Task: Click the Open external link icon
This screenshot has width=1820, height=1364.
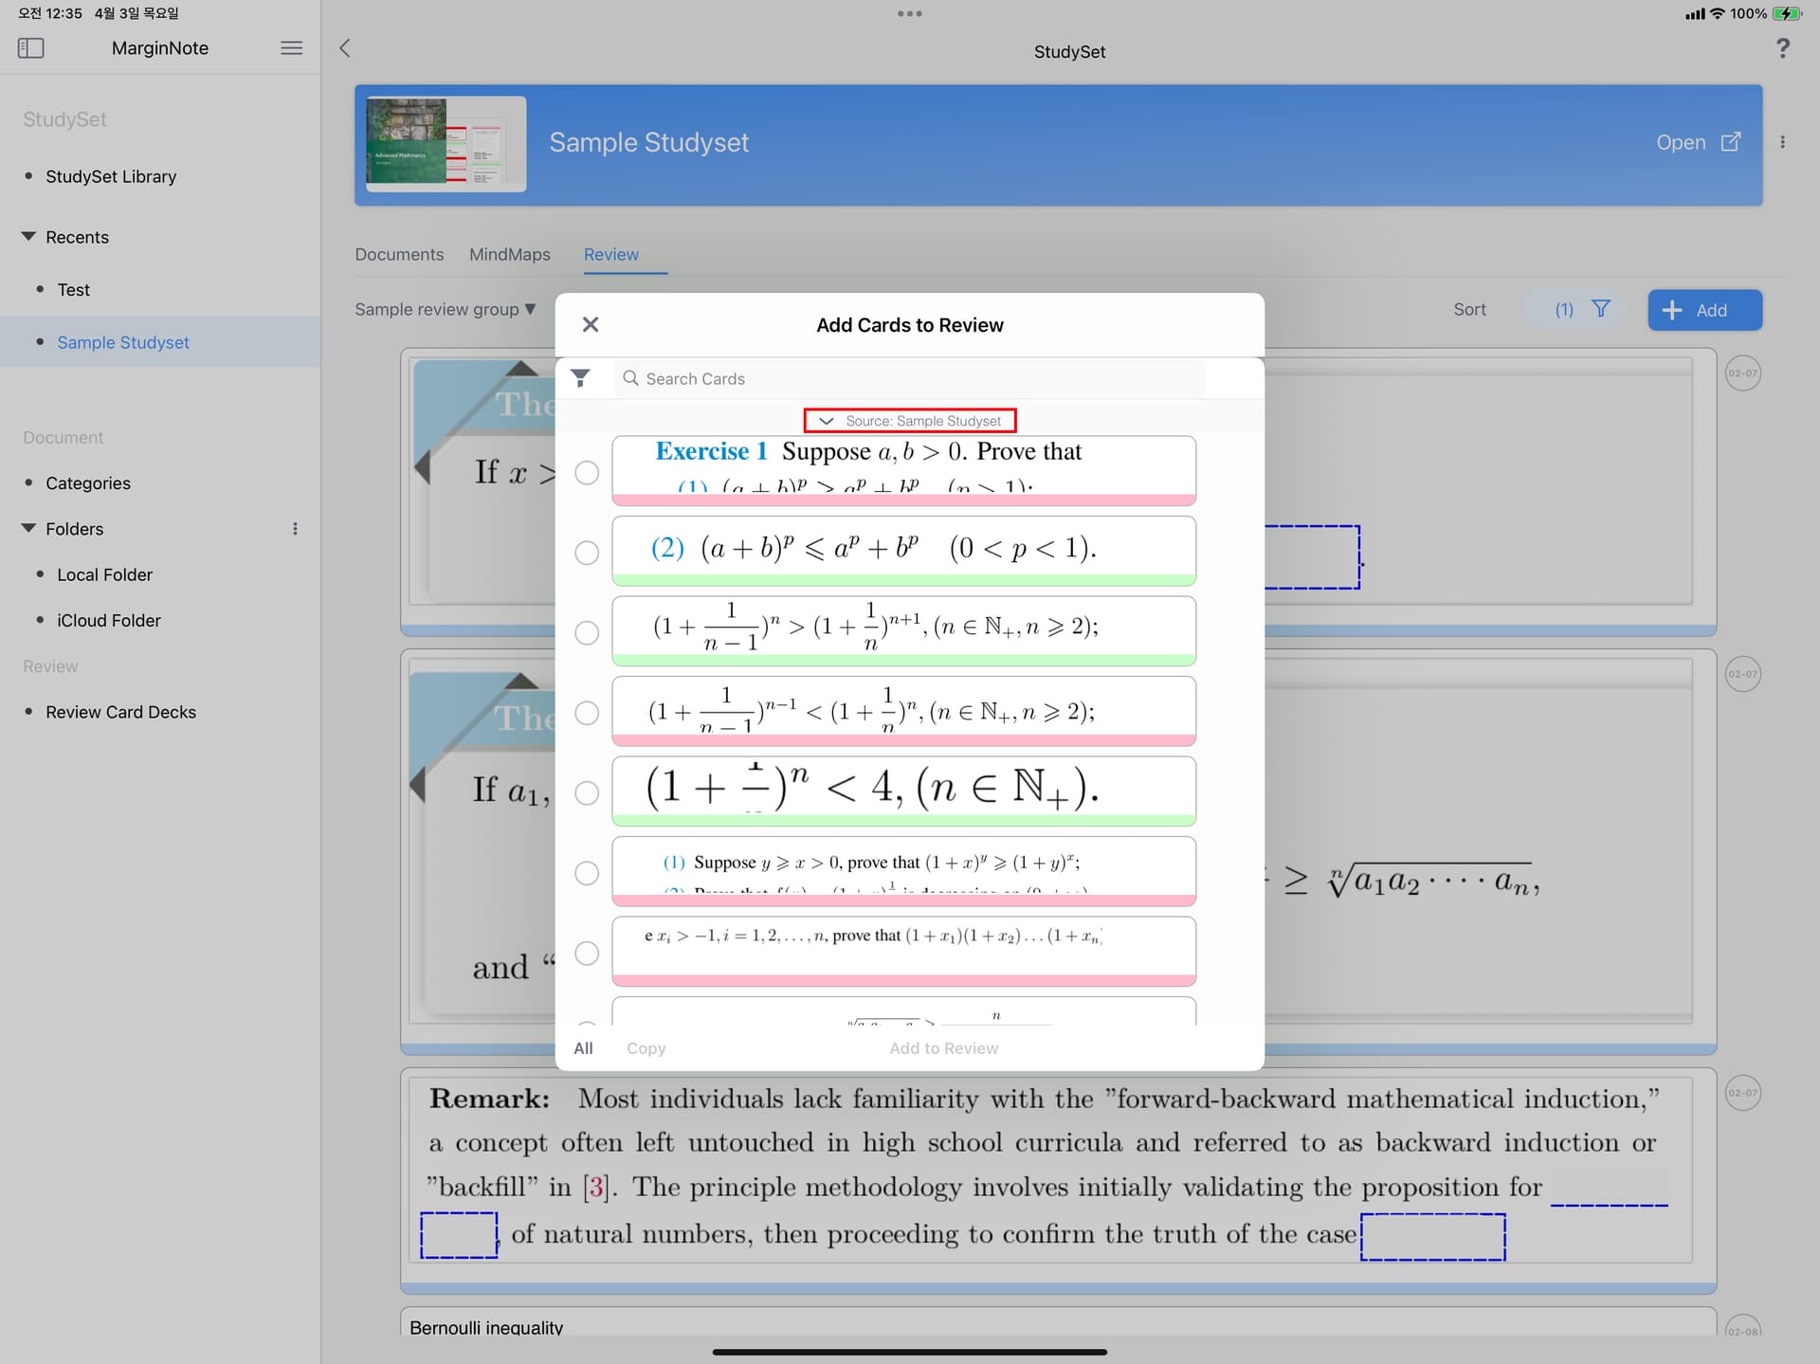Action: 1731,141
